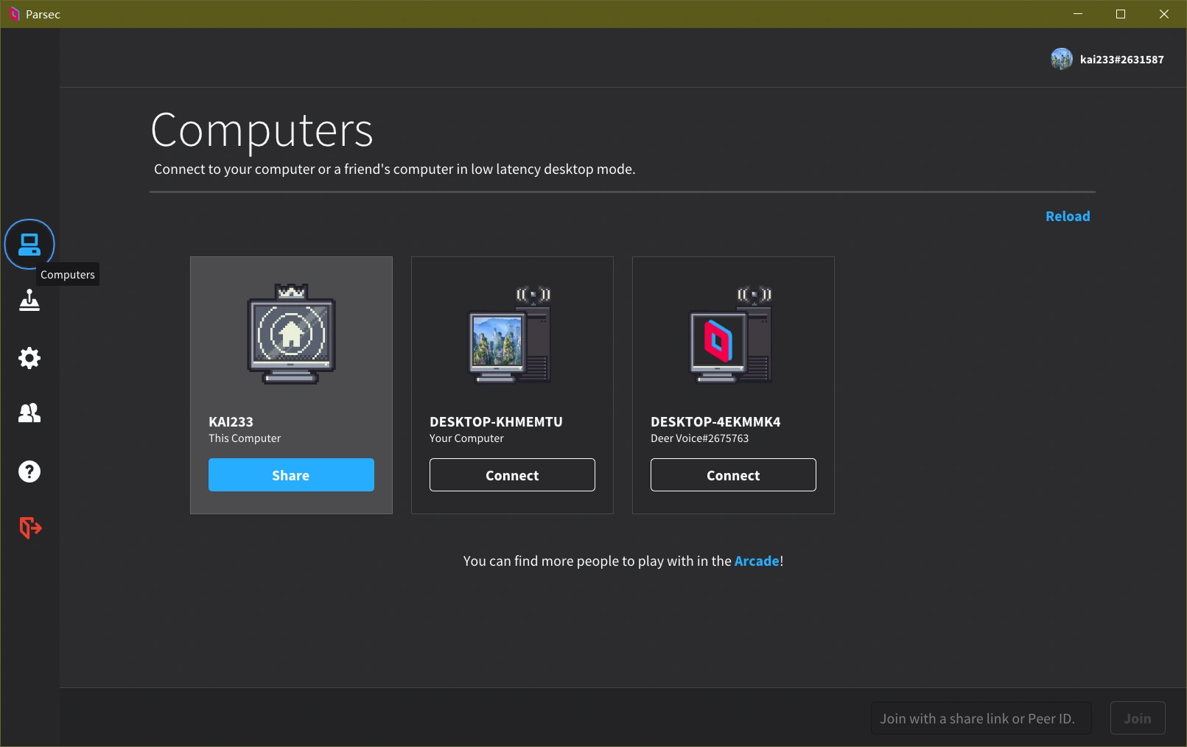Maximize the Parsec window

(1121, 14)
